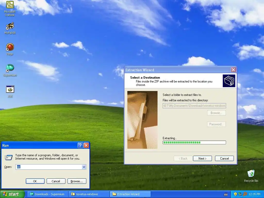Switch to Downloads - Supermium taskbar button

(x=47, y=194)
